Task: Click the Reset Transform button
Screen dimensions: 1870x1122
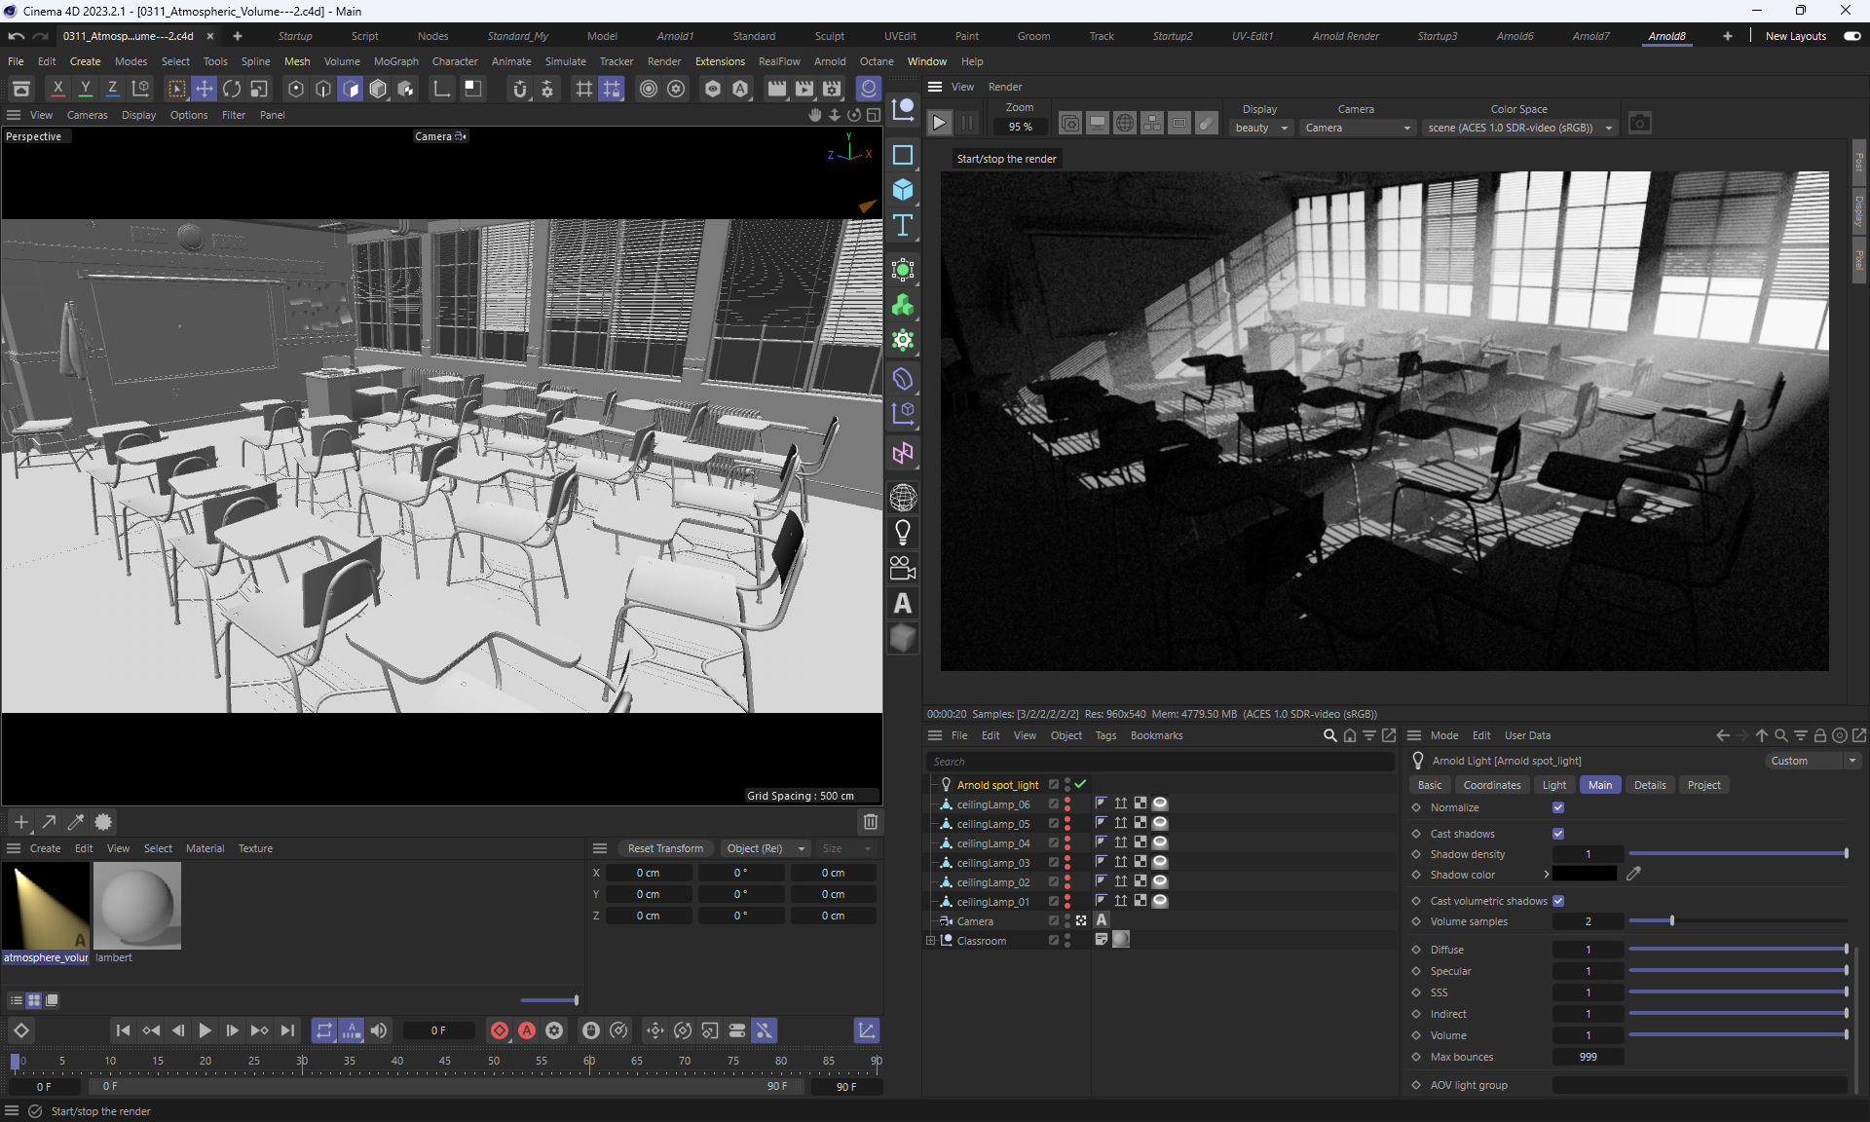Action: [x=665, y=848]
